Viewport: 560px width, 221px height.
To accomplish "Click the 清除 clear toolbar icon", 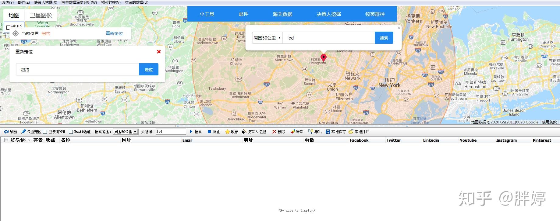I will coord(293,132).
